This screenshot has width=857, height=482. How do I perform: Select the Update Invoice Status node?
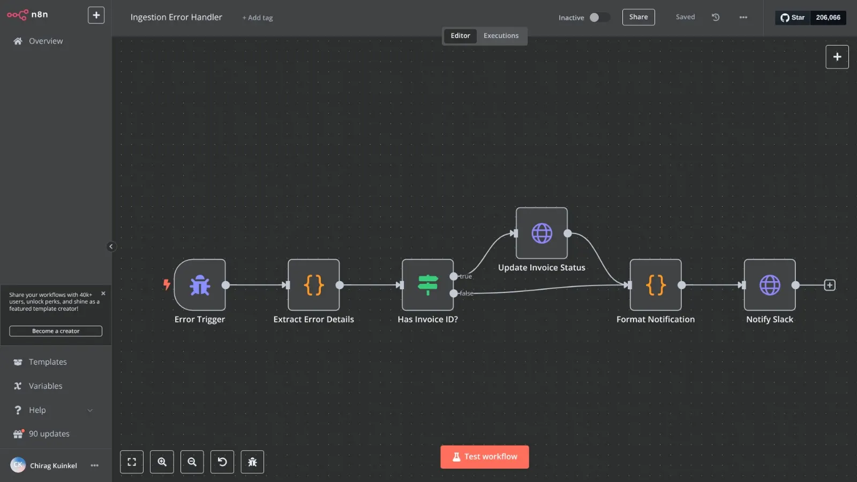542,233
